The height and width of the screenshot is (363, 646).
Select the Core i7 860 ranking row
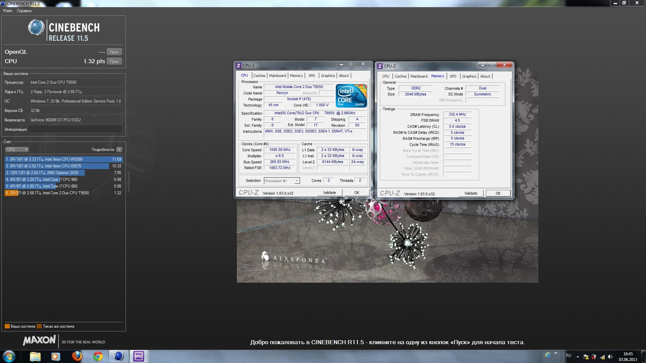[x=64, y=186]
